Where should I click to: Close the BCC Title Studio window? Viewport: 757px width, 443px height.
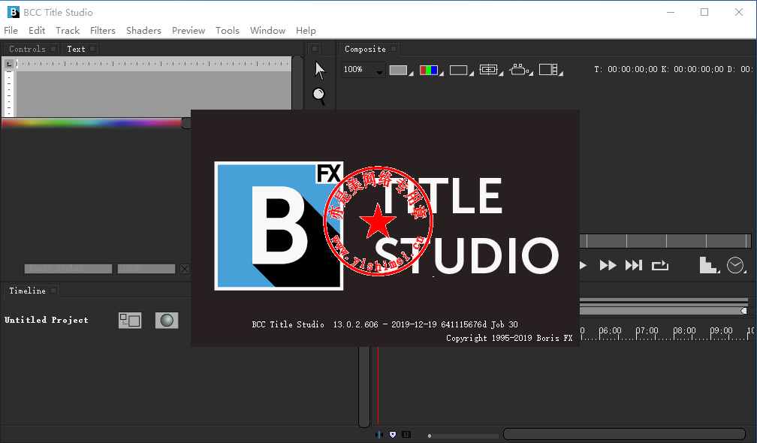tap(739, 12)
